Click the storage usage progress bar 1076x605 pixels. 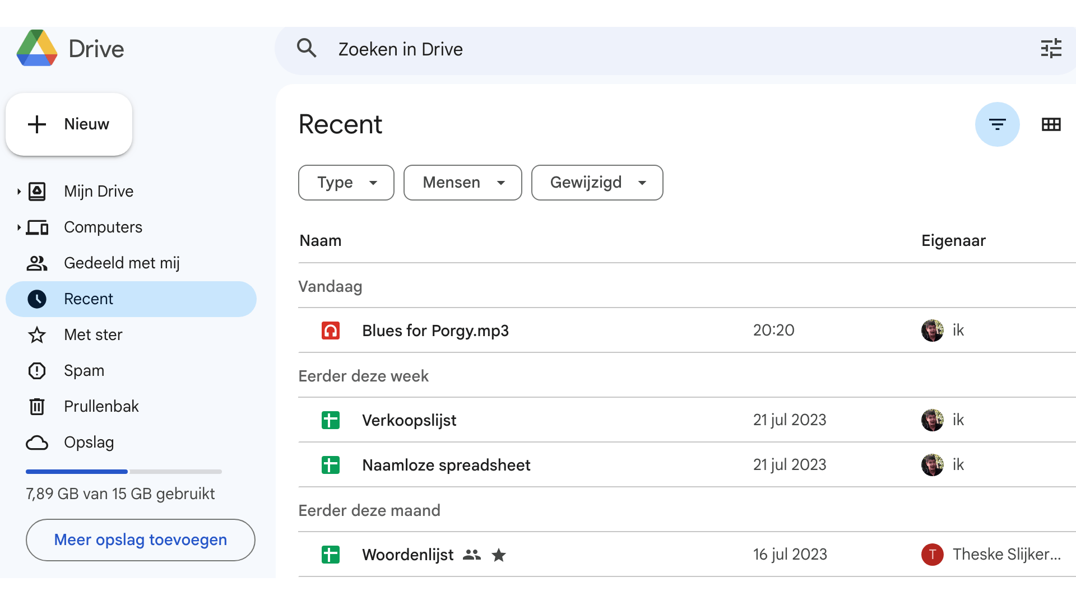(x=123, y=471)
